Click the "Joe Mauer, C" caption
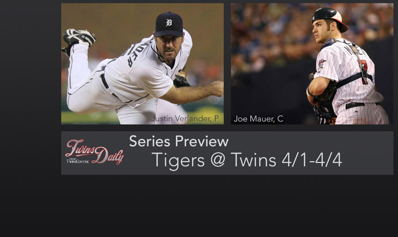The image size is (398, 237). tap(258, 118)
